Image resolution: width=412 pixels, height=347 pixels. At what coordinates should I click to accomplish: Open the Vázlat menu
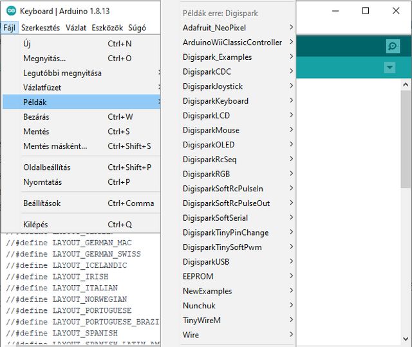coord(76,28)
